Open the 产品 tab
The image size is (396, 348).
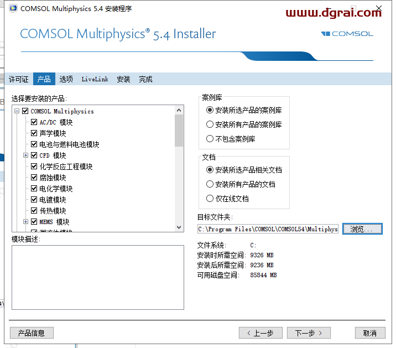[x=44, y=79]
